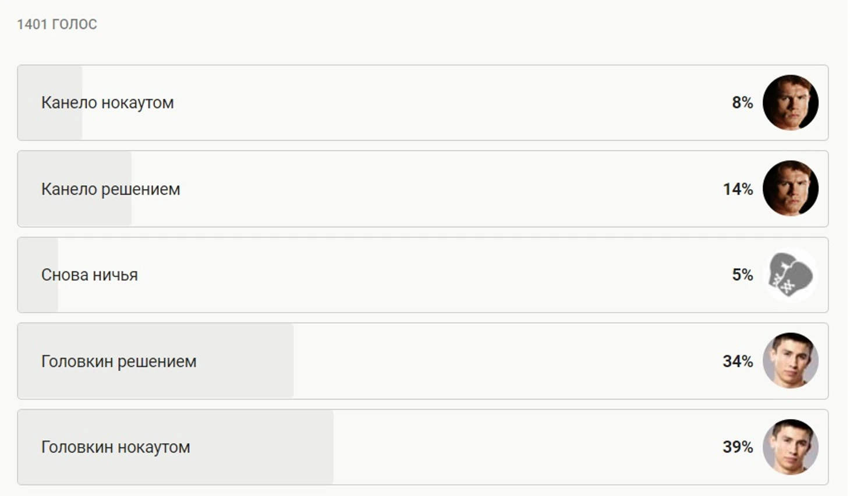Click the "1401 голос" vote count
850x496 pixels.
57,24
